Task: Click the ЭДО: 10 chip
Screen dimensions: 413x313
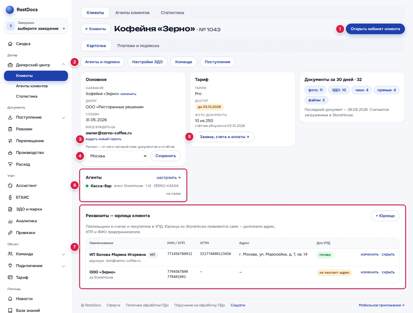Action: (x=339, y=90)
